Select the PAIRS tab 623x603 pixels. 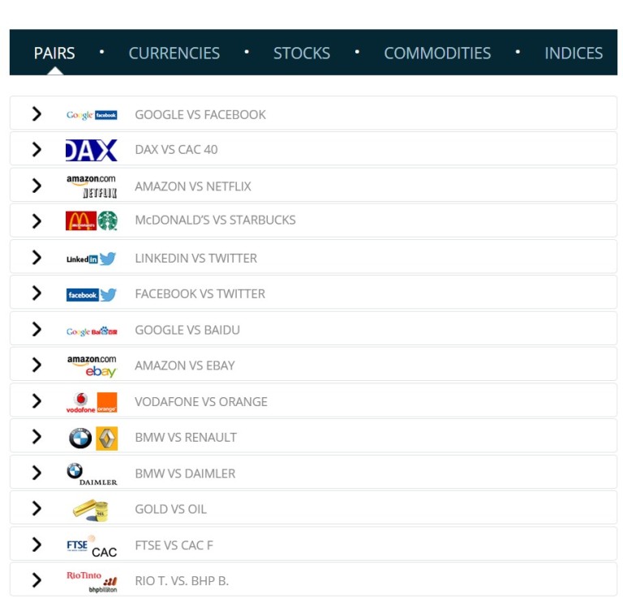pos(54,53)
